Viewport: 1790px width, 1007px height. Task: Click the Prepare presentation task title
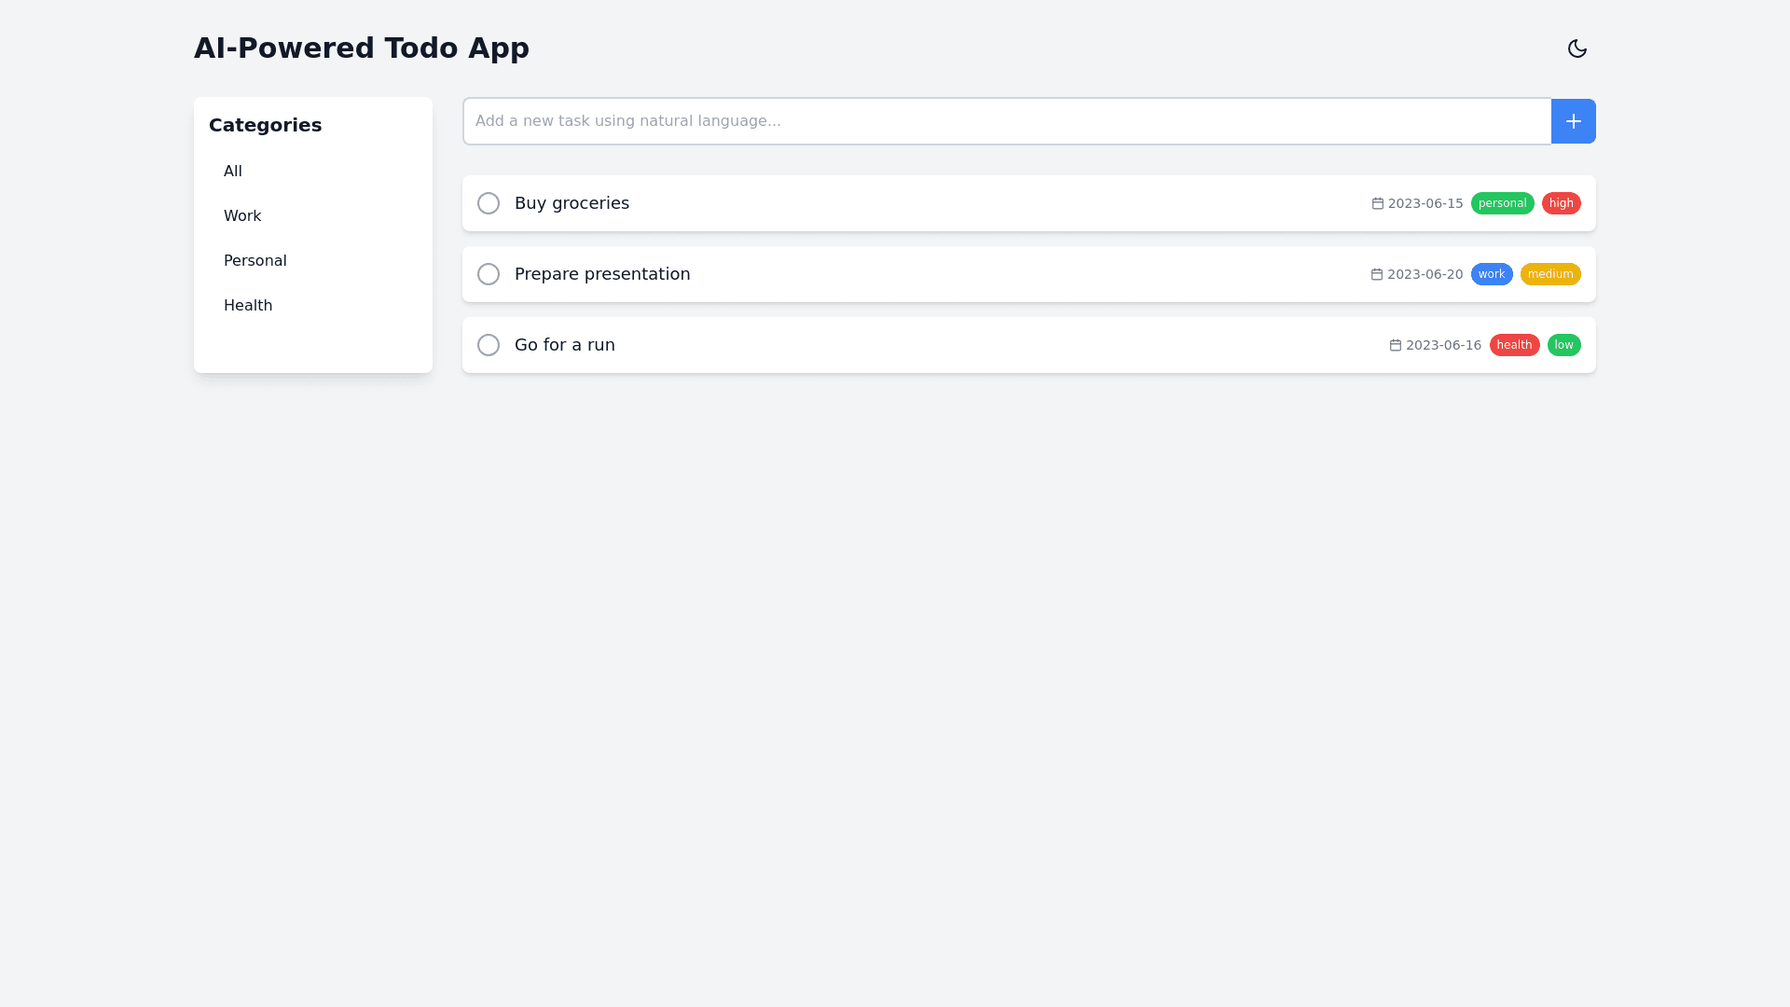click(602, 274)
